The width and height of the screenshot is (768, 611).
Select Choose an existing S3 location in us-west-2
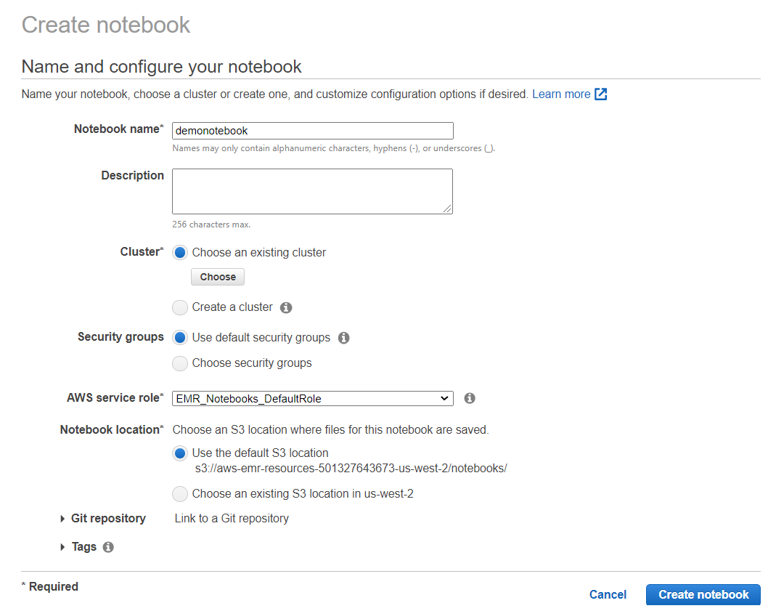(x=180, y=494)
